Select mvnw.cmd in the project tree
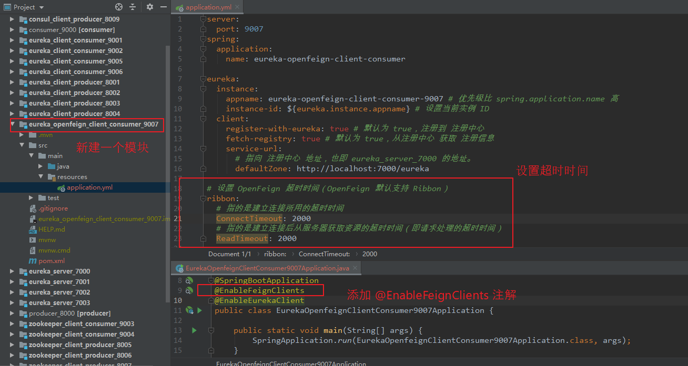Image resolution: width=688 pixels, height=366 pixels. click(54, 250)
